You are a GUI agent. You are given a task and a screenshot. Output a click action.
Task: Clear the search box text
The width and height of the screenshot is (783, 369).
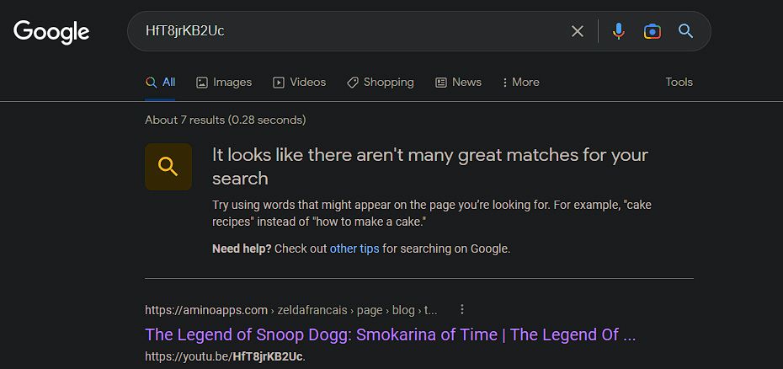578,31
